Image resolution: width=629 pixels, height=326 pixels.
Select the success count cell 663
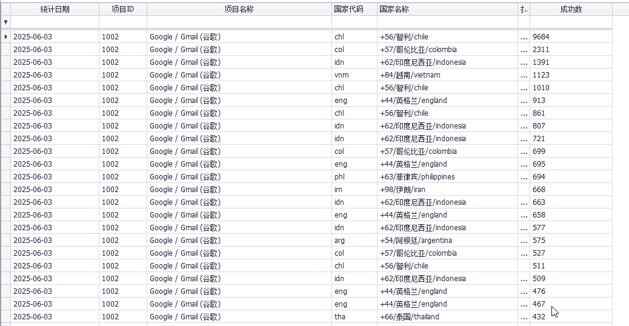tap(571, 202)
